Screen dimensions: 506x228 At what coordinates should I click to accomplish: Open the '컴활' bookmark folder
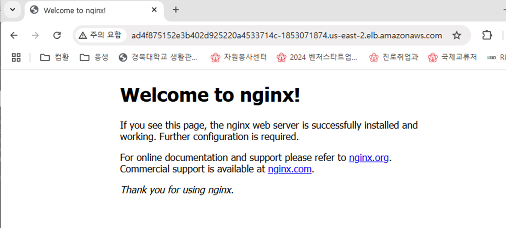55,57
